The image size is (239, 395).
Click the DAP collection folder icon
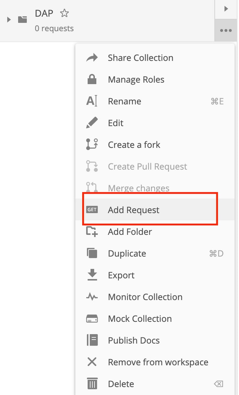coord(23,19)
